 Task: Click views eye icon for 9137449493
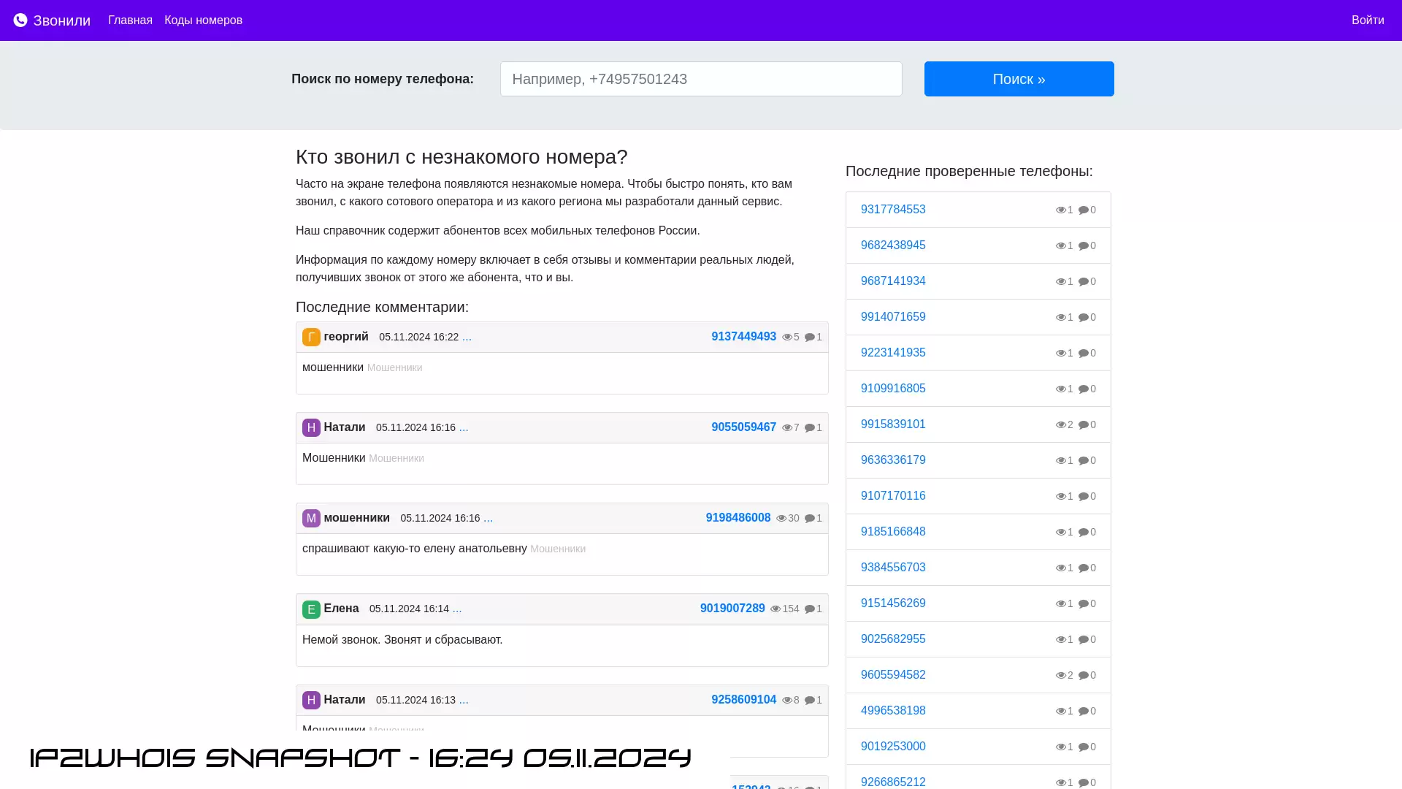click(787, 338)
